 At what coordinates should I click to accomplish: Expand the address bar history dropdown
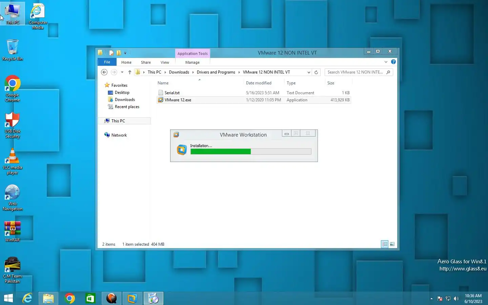309,72
